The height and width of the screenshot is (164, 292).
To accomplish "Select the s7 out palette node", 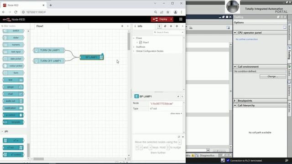I will click(x=13, y=148).
